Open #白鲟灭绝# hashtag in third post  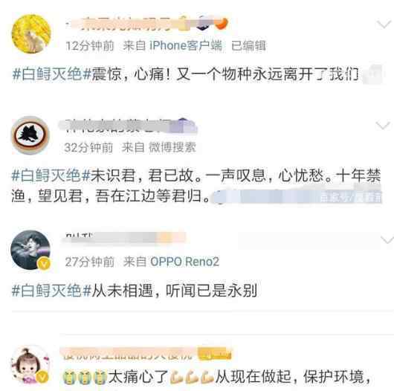(x=51, y=291)
